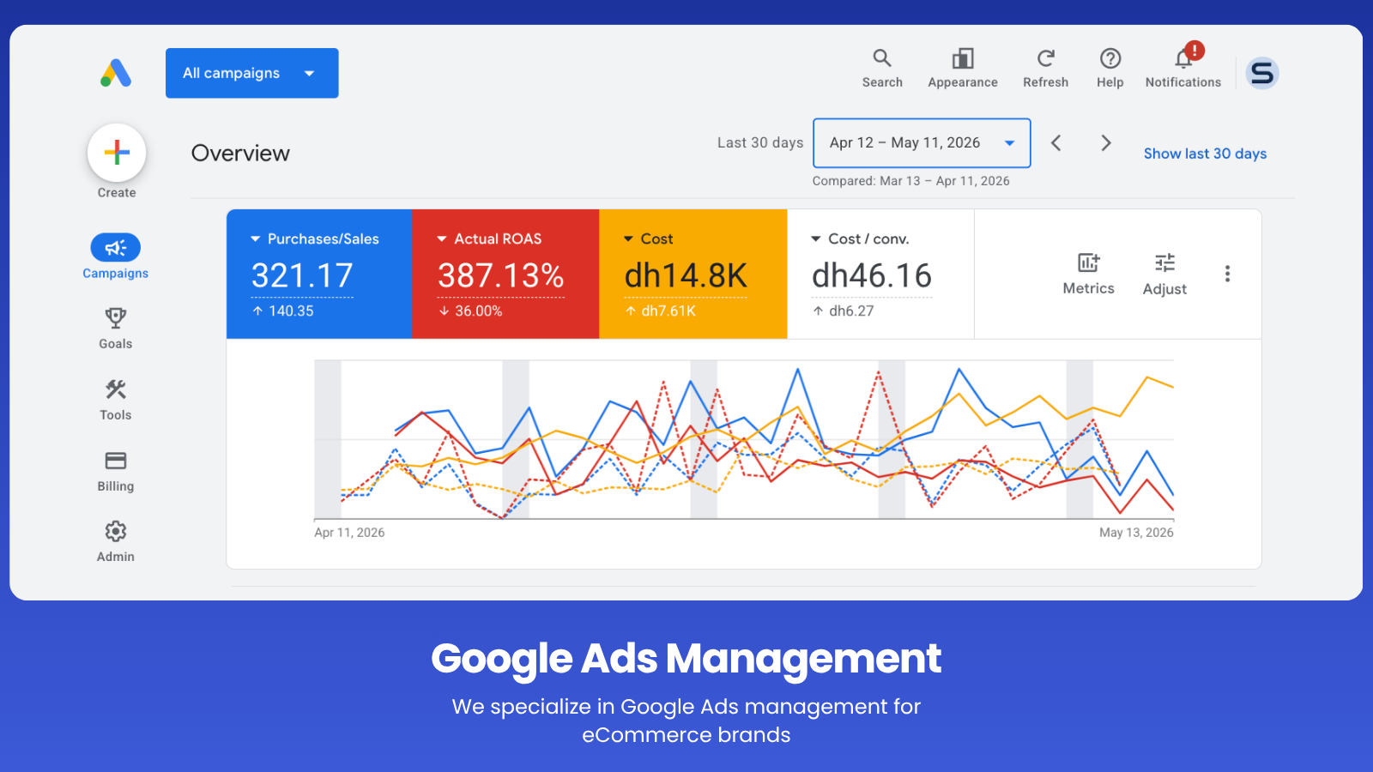Click the Overview heading

click(x=240, y=154)
